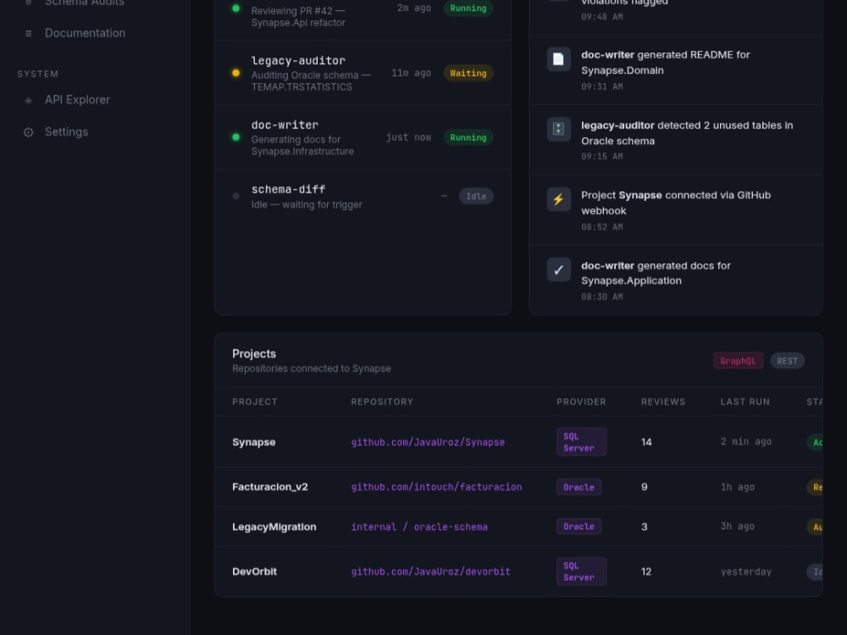Click the Oracle badge for Facturacion_v2
The width and height of the screenshot is (847, 635).
[x=579, y=487]
